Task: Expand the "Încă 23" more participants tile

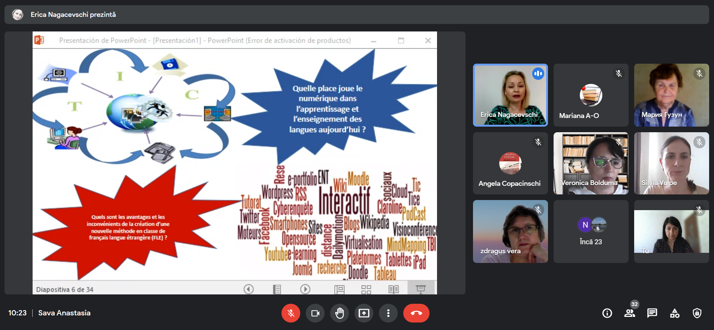Action: pyautogui.click(x=591, y=231)
